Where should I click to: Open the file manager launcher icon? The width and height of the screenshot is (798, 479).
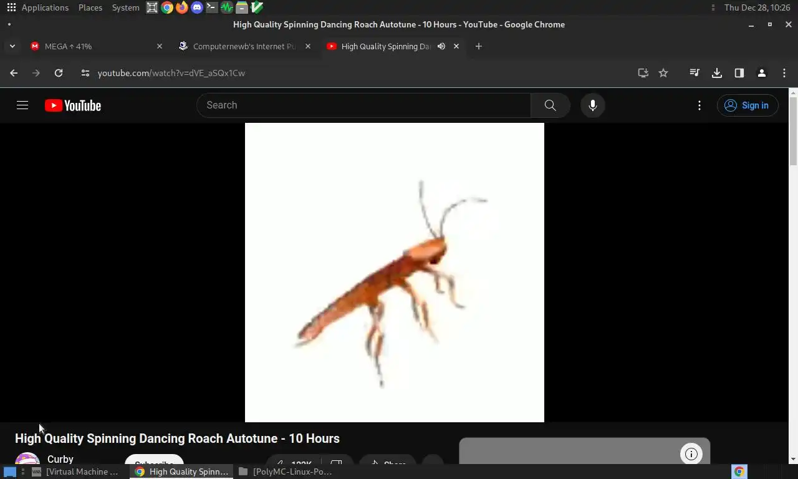242,7
